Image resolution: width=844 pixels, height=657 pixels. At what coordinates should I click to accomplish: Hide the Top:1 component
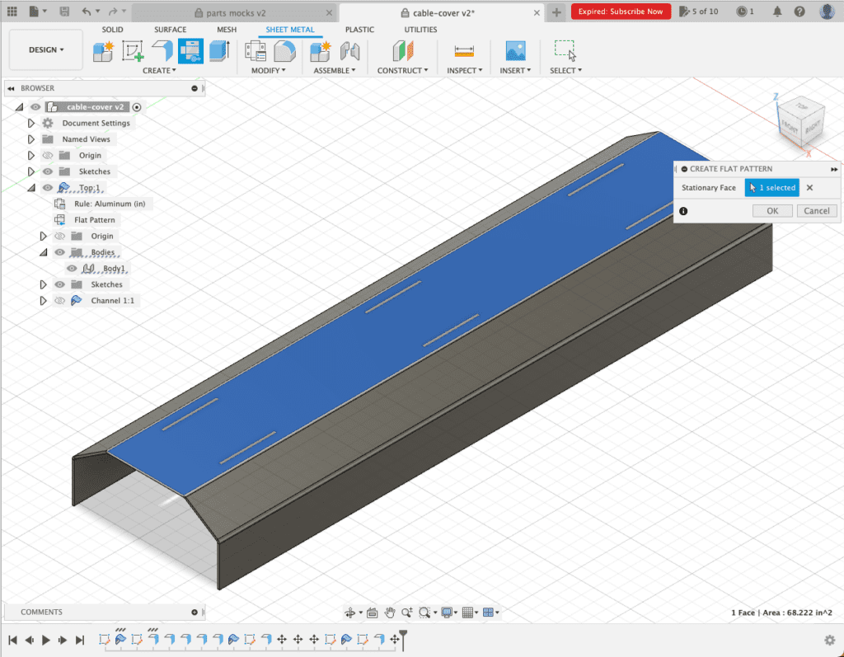tap(49, 187)
